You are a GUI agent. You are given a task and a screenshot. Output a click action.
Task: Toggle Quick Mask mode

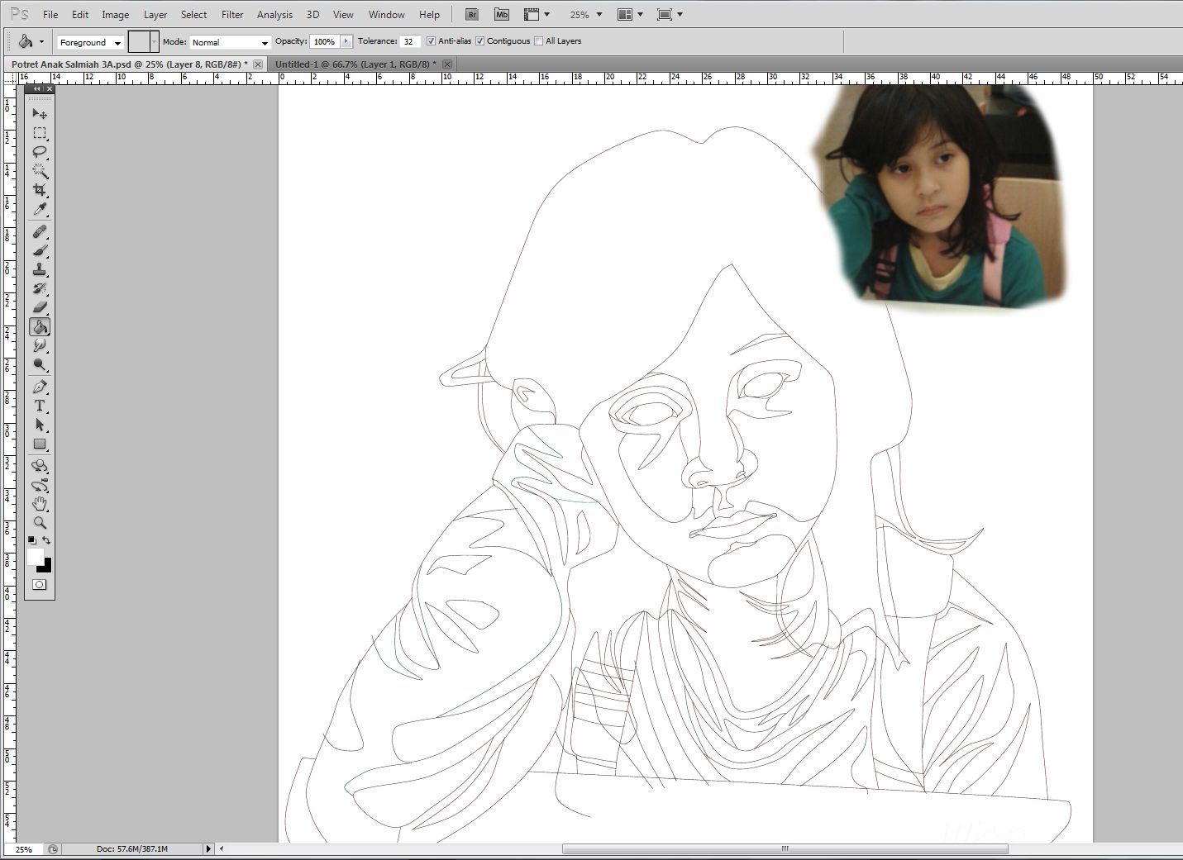tap(39, 584)
